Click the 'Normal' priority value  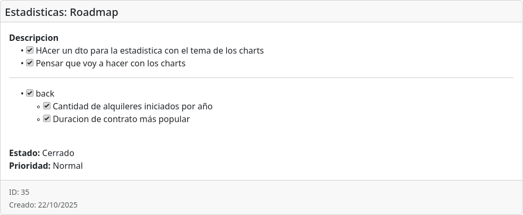(x=68, y=166)
